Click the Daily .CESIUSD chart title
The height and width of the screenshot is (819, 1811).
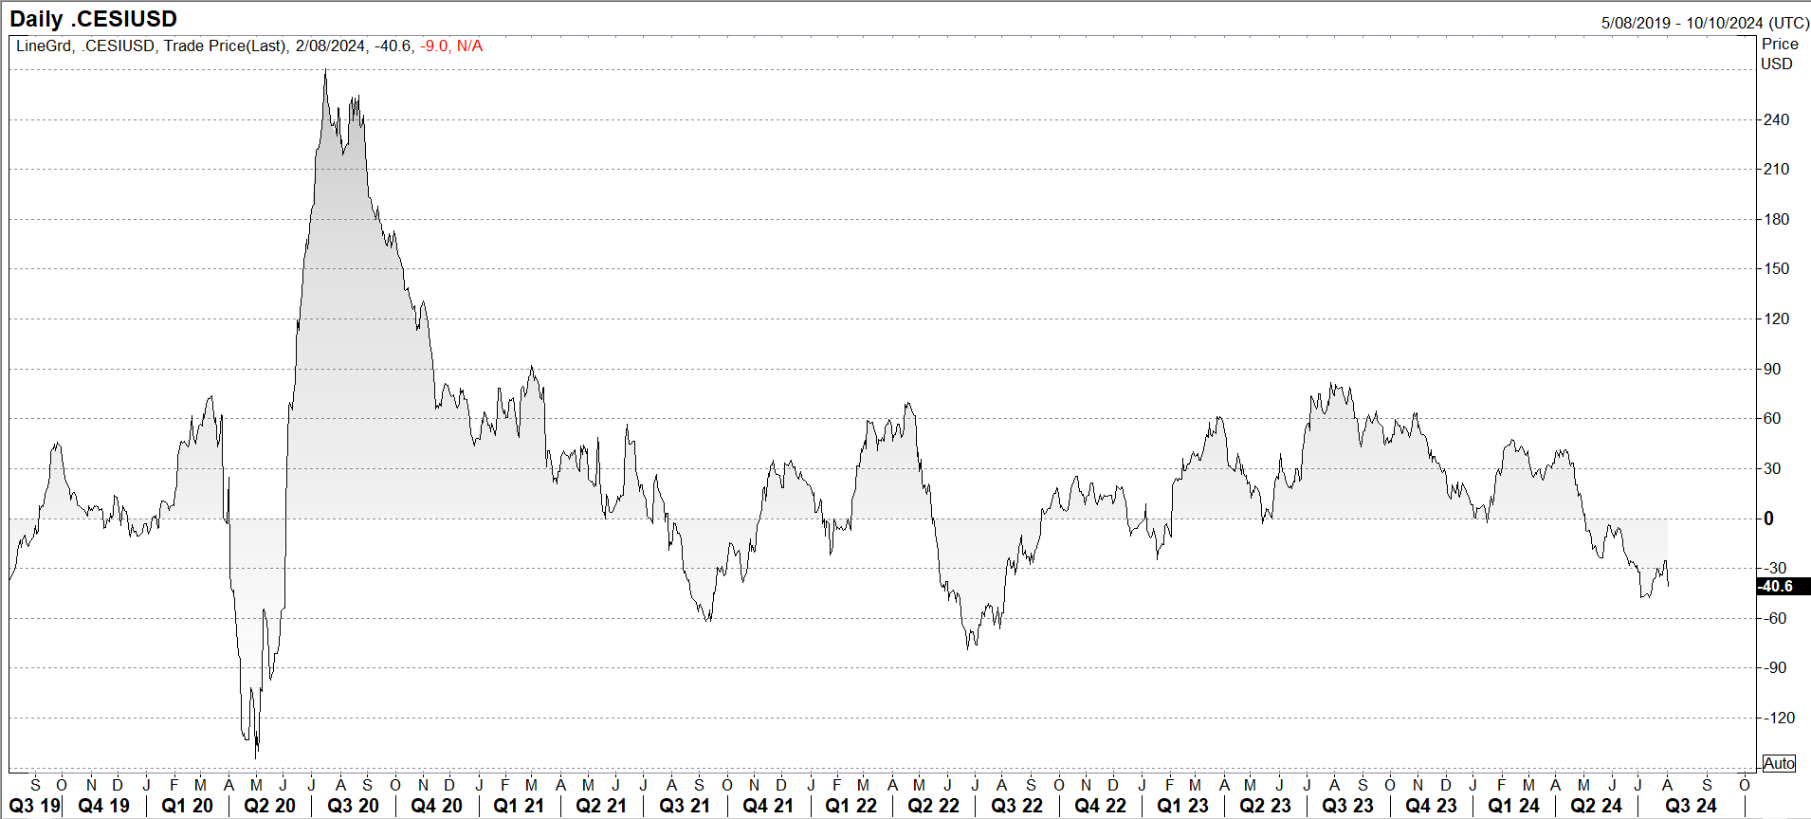(93, 19)
